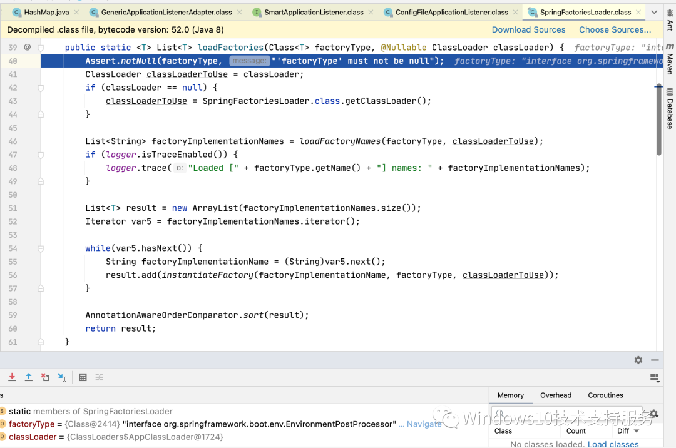Open the debugger layout settings icon
676x448 pixels.
point(655,378)
